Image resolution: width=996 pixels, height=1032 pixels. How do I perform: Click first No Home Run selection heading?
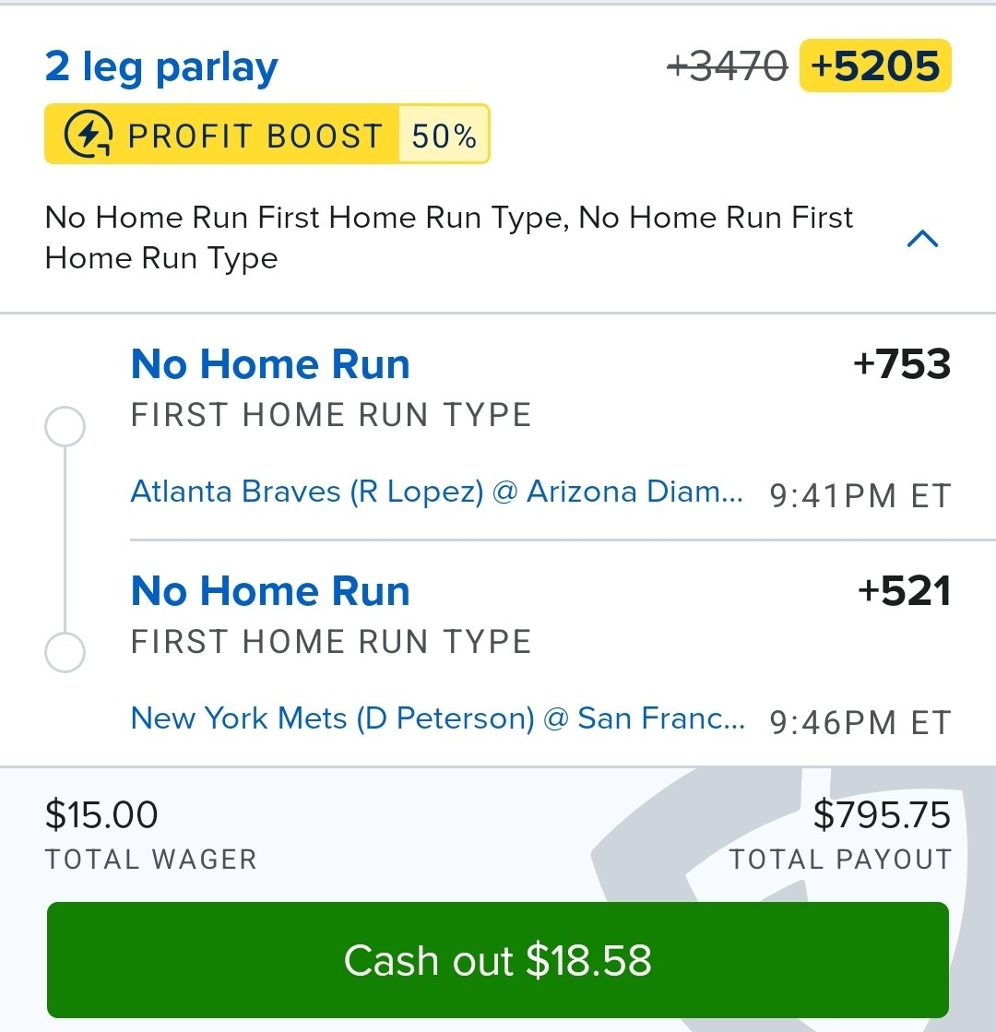tap(270, 364)
